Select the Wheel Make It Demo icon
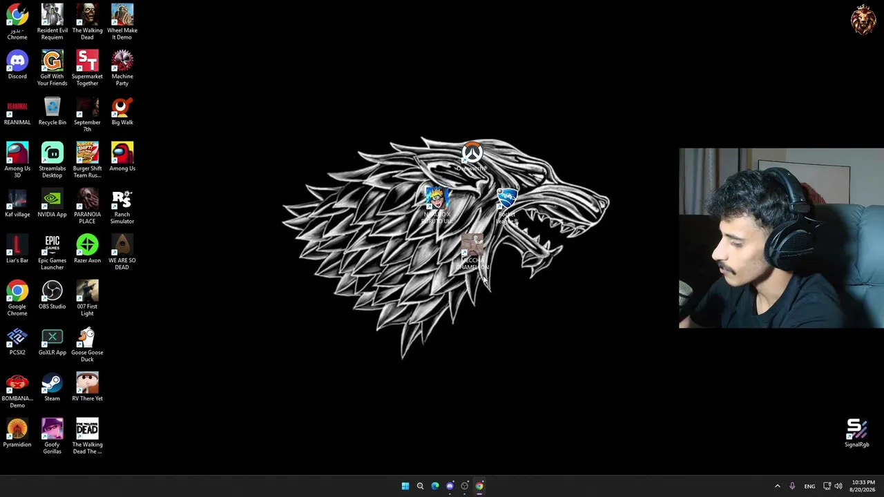 point(122,22)
